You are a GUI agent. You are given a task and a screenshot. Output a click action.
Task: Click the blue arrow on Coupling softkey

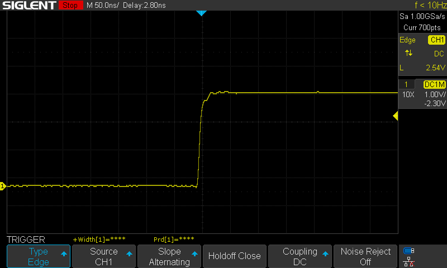pyautogui.click(x=325, y=253)
